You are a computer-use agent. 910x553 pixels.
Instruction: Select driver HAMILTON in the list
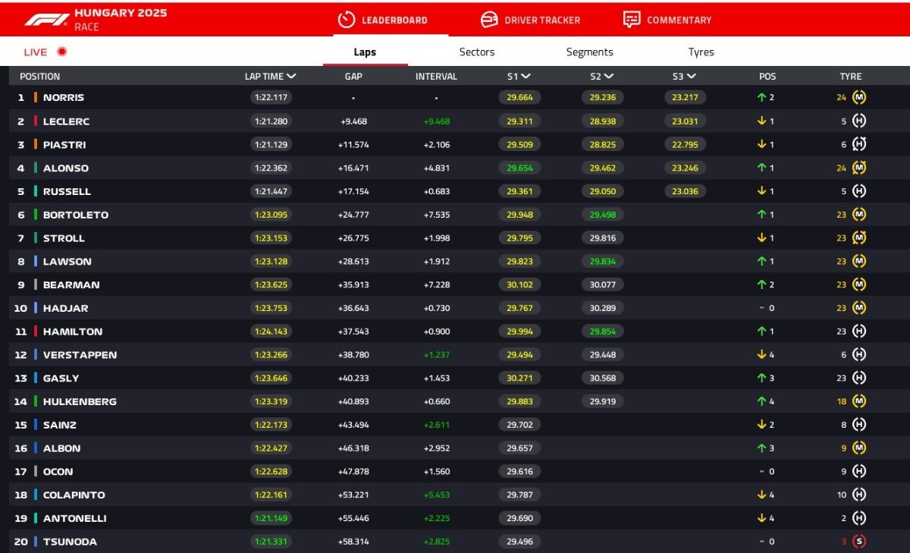click(72, 331)
